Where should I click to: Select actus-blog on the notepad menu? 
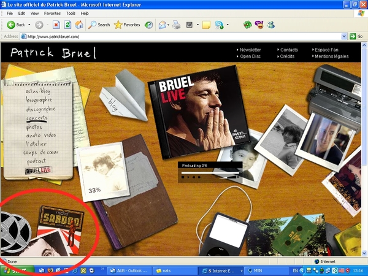tap(38, 91)
